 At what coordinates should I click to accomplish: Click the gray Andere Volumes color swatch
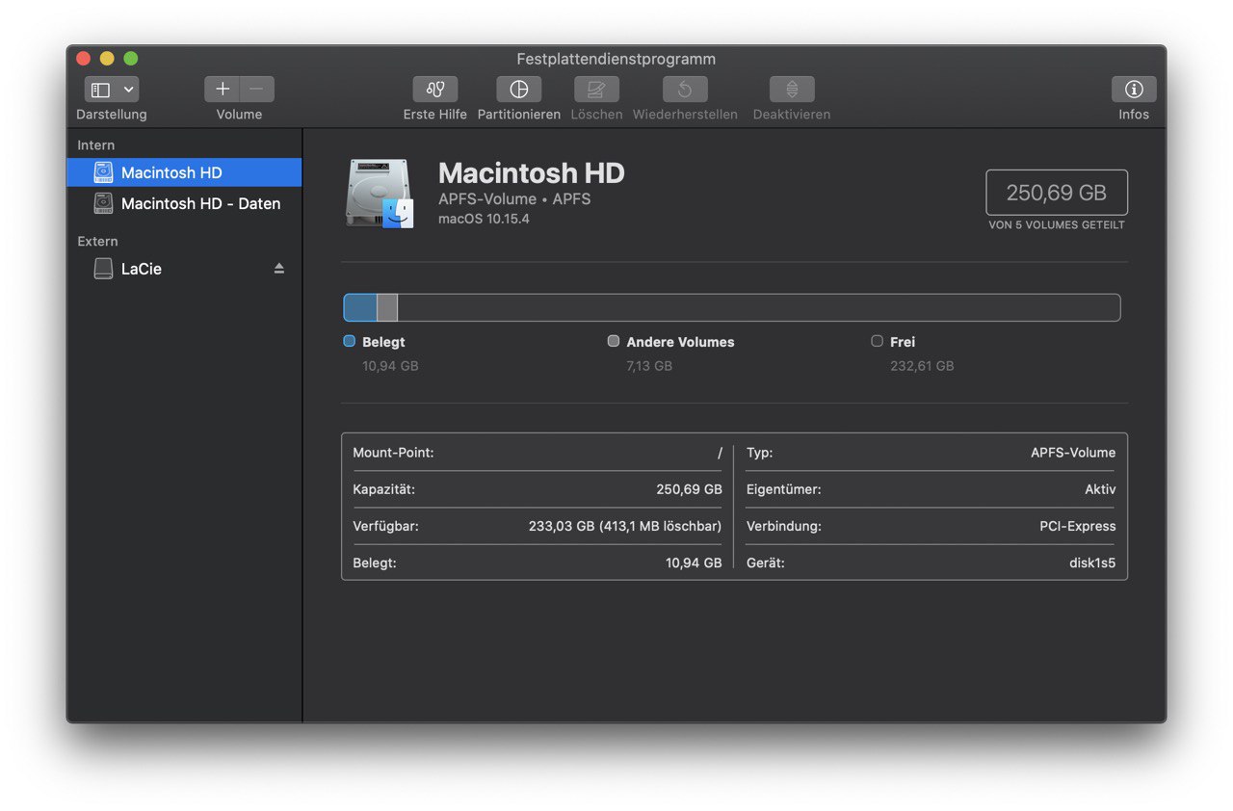pos(614,341)
